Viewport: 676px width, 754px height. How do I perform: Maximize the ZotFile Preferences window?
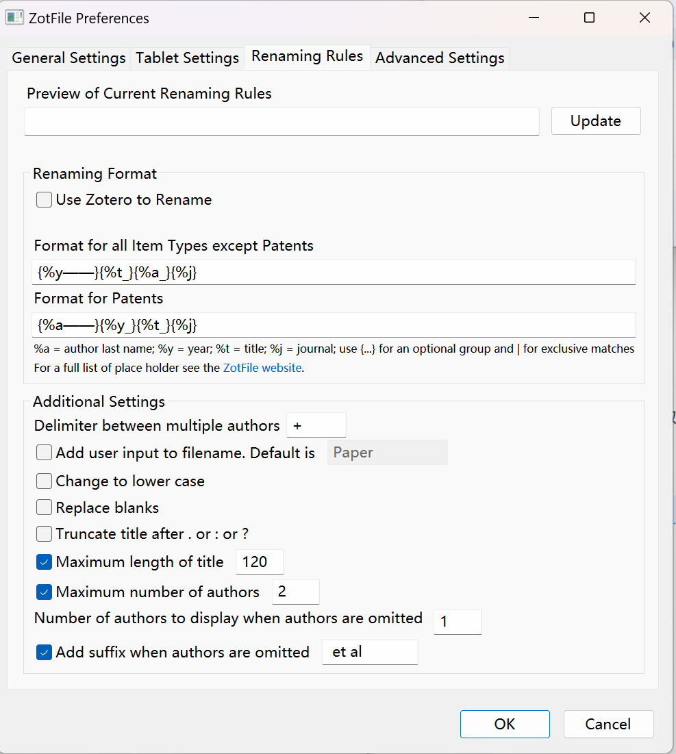tap(589, 18)
